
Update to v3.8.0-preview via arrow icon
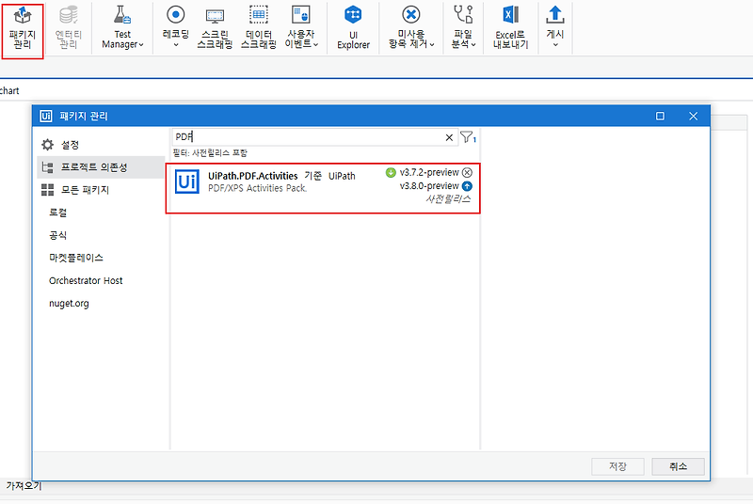tap(467, 186)
